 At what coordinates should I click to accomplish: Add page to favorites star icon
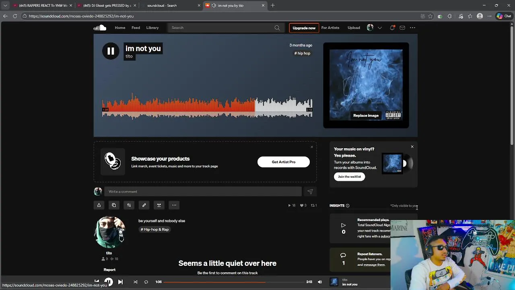(x=430, y=16)
